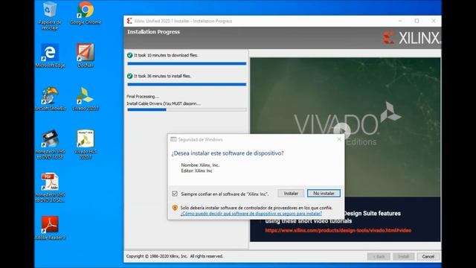
Task: Open the ArcSoft ShowBiz desktop icon
Action: [50, 99]
